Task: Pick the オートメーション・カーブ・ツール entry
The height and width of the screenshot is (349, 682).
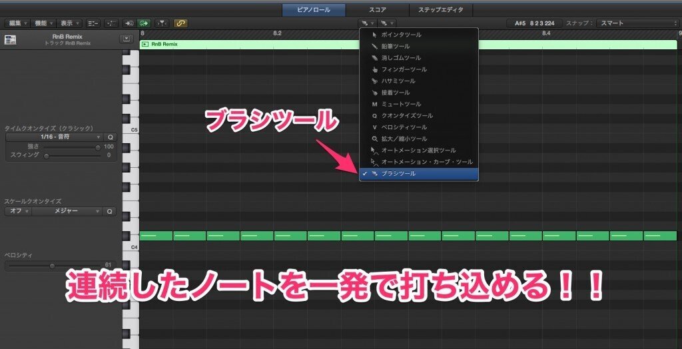Action: (x=419, y=162)
